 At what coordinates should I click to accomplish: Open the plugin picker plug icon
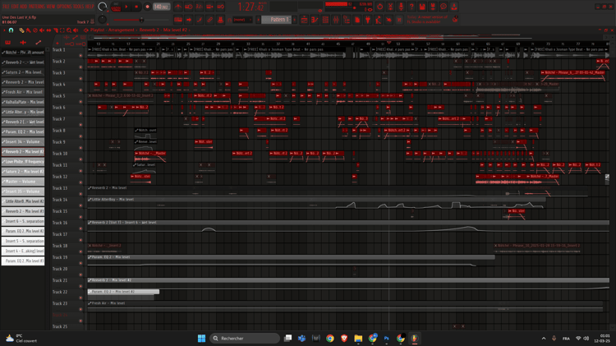[368, 20]
